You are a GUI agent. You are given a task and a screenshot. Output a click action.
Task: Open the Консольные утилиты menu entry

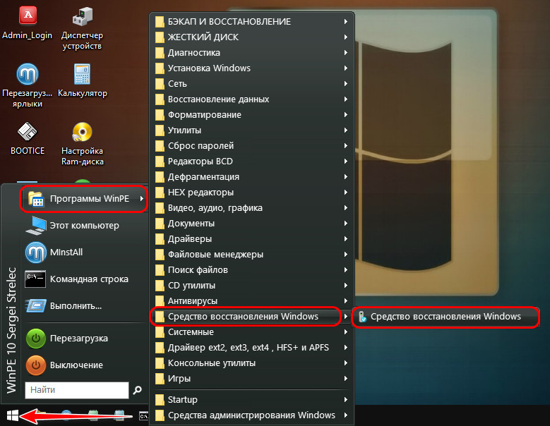click(252, 363)
